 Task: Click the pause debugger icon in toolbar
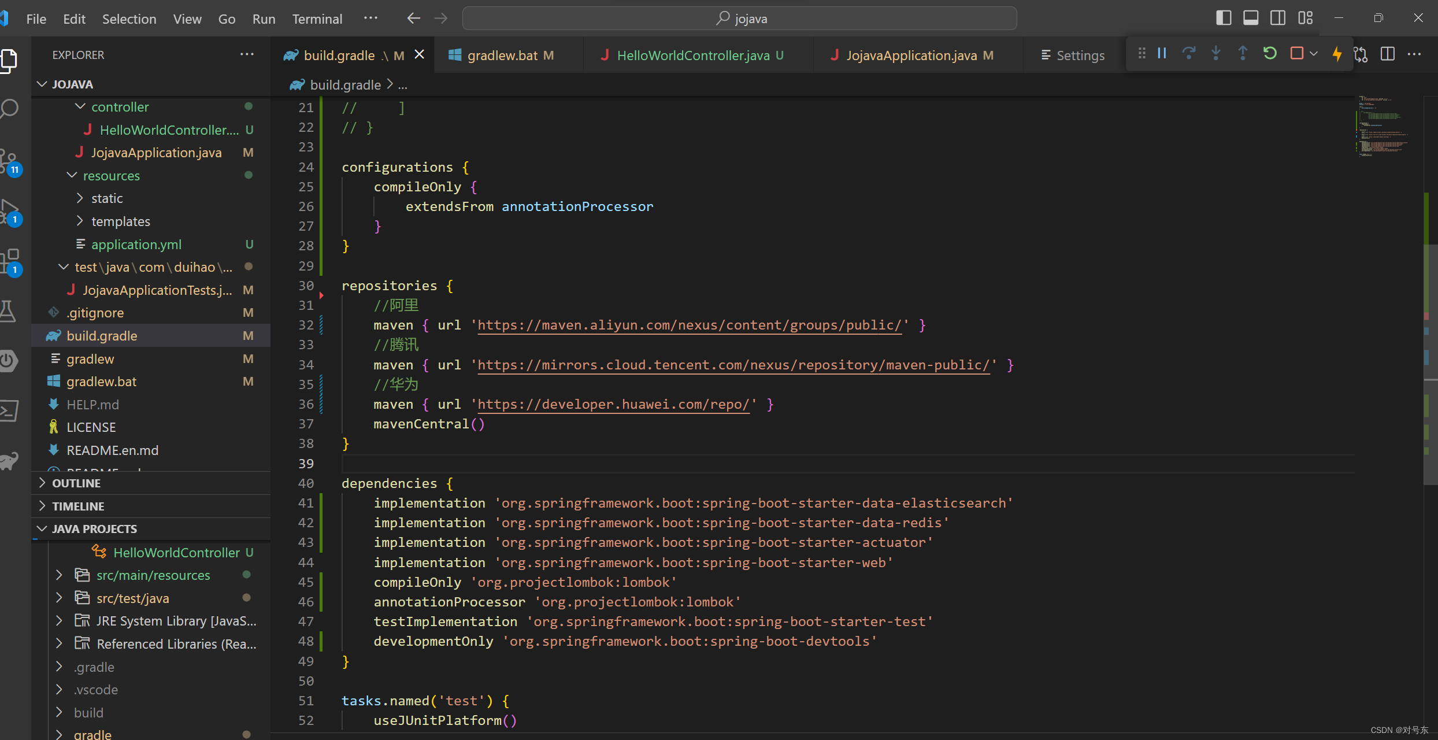pos(1163,55)
